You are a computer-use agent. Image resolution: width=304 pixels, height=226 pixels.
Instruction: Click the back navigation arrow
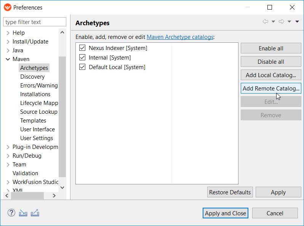[x=266, y=21]
